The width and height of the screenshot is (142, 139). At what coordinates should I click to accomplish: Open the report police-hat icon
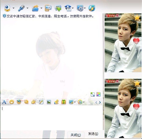(68, 8)
